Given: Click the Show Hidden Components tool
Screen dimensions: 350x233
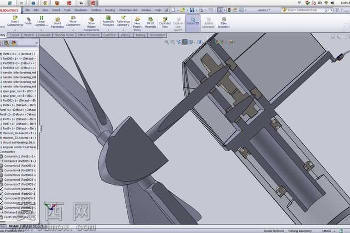Looking at the screenshot, I should coord(91,24).
